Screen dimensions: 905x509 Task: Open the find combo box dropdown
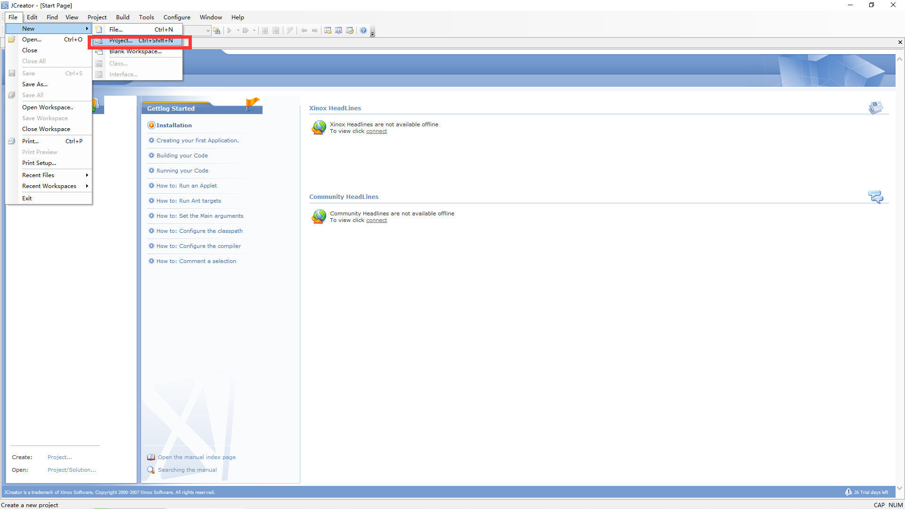pyautogui.click(x=208, y=31)
